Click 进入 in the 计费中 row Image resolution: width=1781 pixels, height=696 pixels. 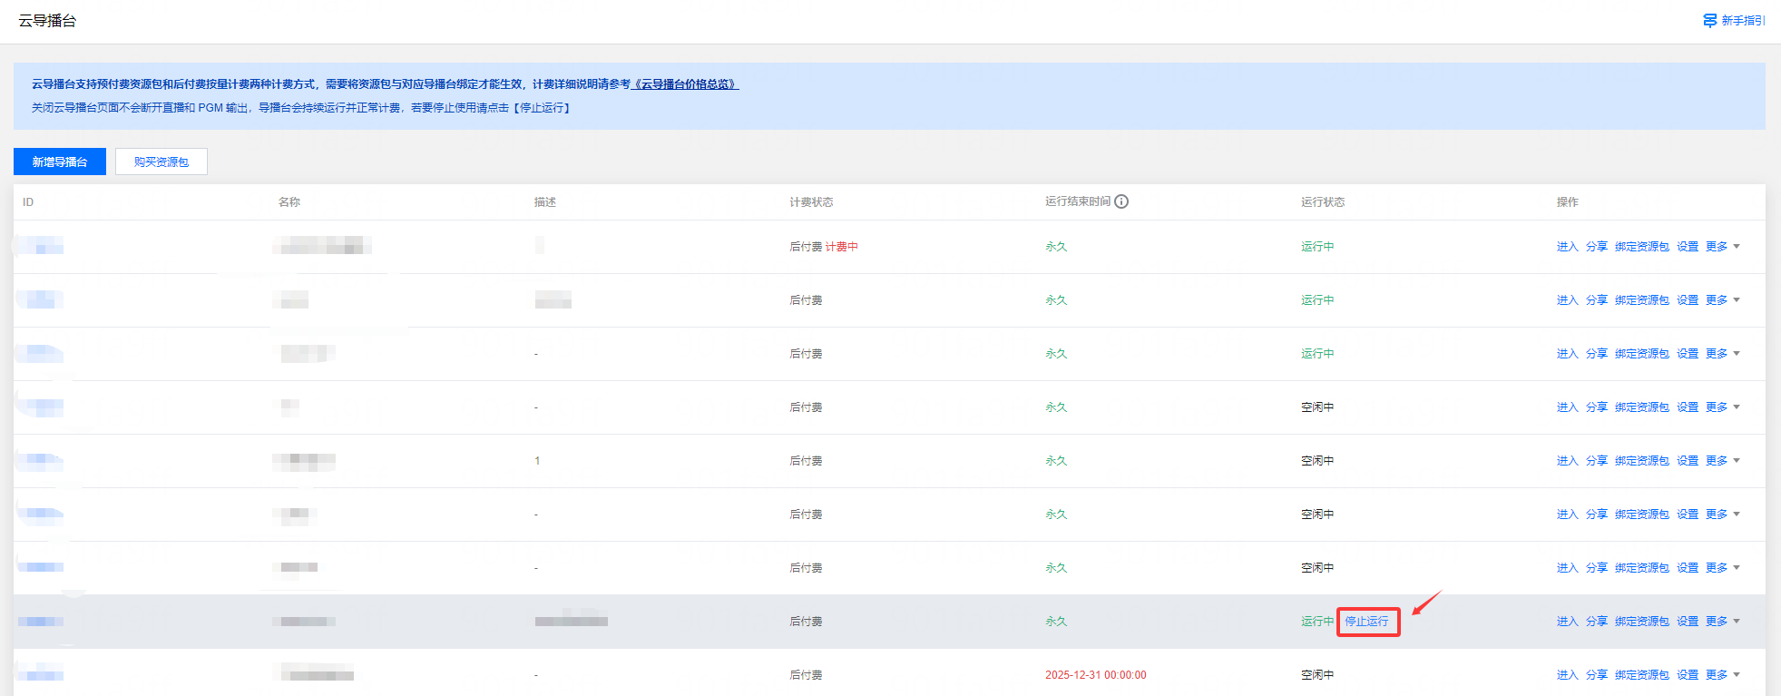(x=1567, y=247)
